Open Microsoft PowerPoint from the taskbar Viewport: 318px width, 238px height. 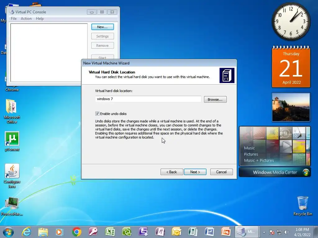[x=226, y=232]
